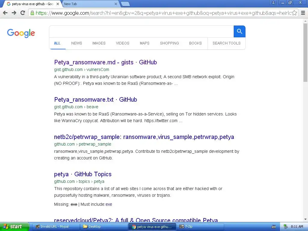Click the address bar URL
Image resolution: width=308 pixels, height=231 pixels.
pyautogui.click(x=163, y=13)
